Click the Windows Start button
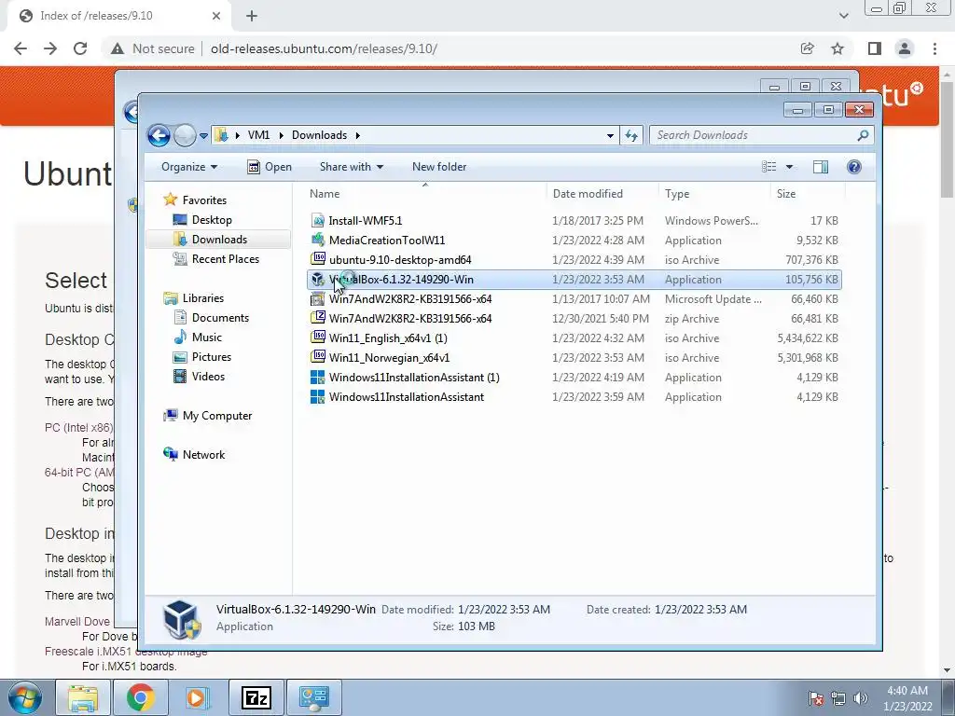The height and width of the screenshot is (716, 955). (x=25, y=697)
